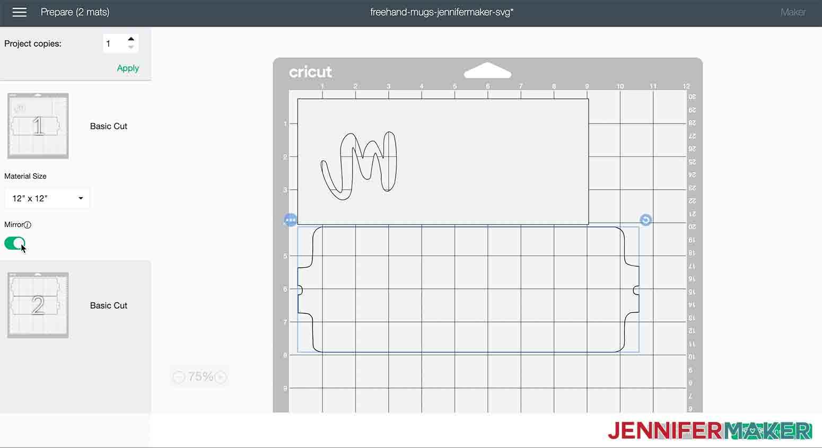Click the Maker machine label
The image size is (822, 448).
pos(793,12)
